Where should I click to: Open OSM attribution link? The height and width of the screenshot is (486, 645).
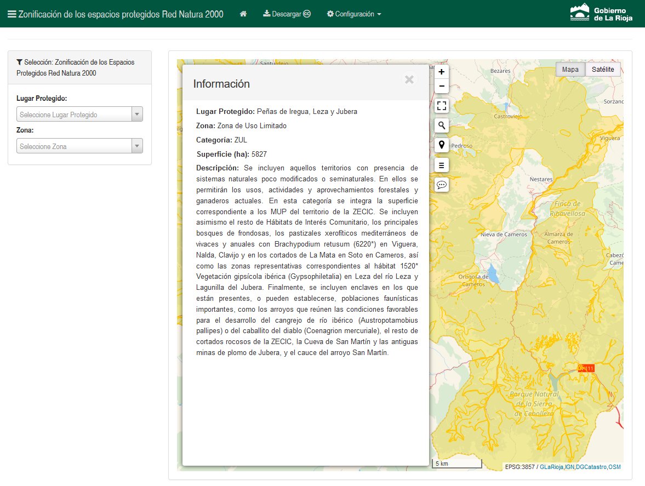[614, 467]
